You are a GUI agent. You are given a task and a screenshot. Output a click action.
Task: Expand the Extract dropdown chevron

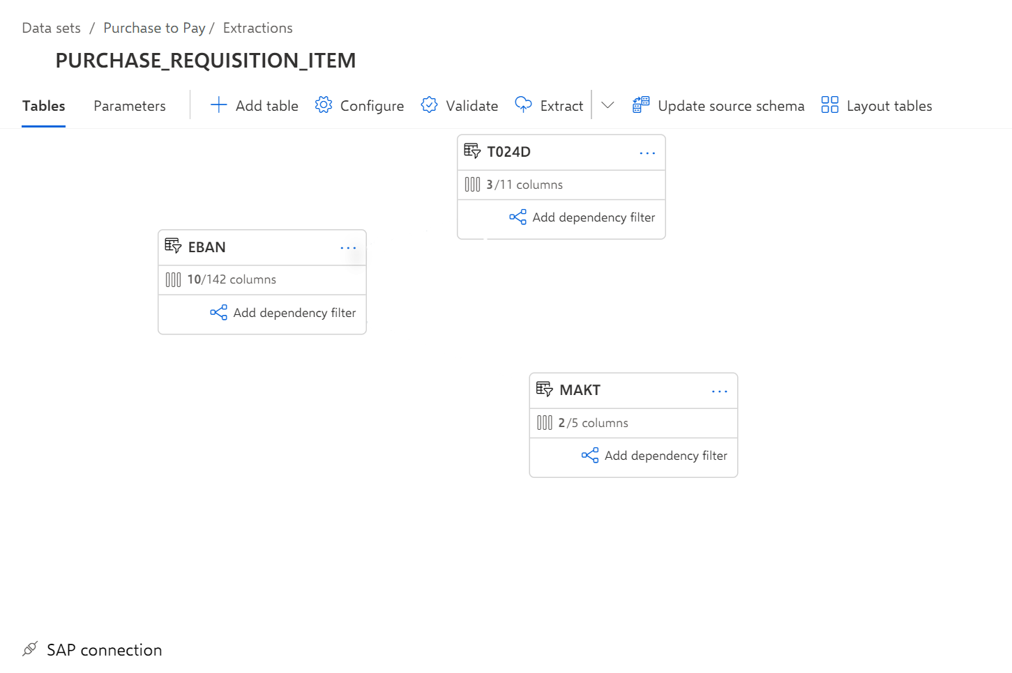(607, 105)
